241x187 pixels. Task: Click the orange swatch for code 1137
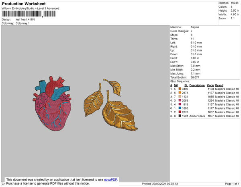tap(180, 93)
